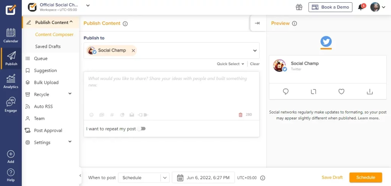391x186 pixels.
Task: Open the Quick Select dropdown
Action: pos(230,64)
